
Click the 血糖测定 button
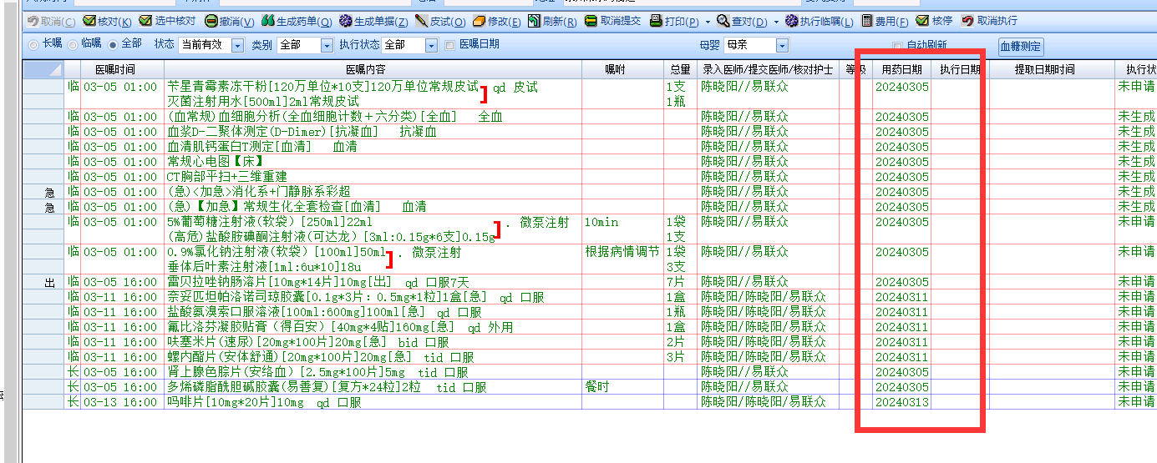point(1021,47)
